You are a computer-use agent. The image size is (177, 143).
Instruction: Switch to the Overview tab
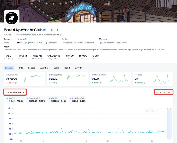(x=9, y=68)
